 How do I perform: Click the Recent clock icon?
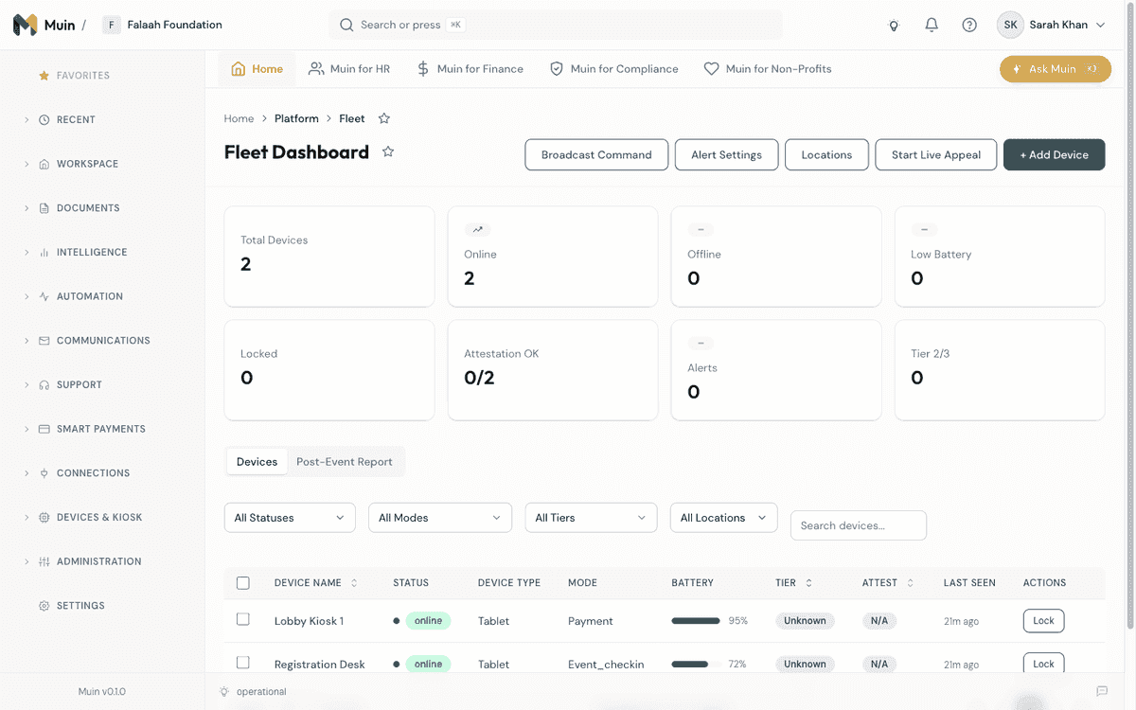click(44, 120)
